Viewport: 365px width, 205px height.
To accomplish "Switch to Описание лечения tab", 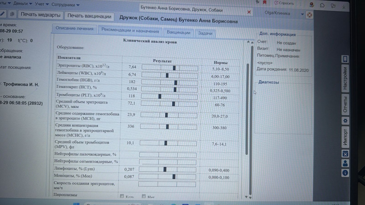I will (x=74, y=28).
